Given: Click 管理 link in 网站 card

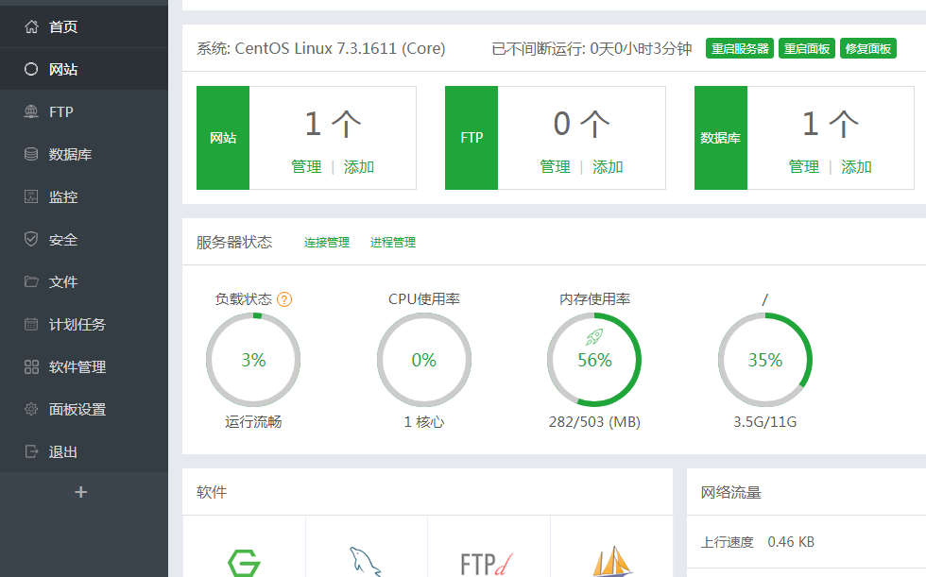Looking at the screenshot, I should coord(306,167).
